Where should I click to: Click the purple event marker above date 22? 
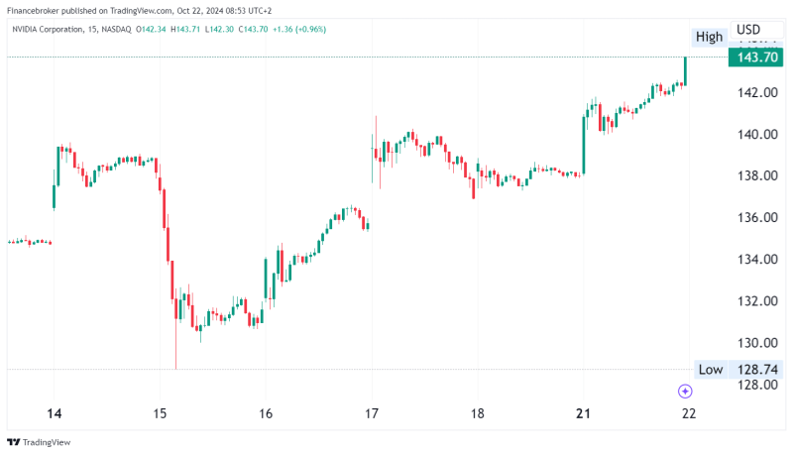[684, 392]
